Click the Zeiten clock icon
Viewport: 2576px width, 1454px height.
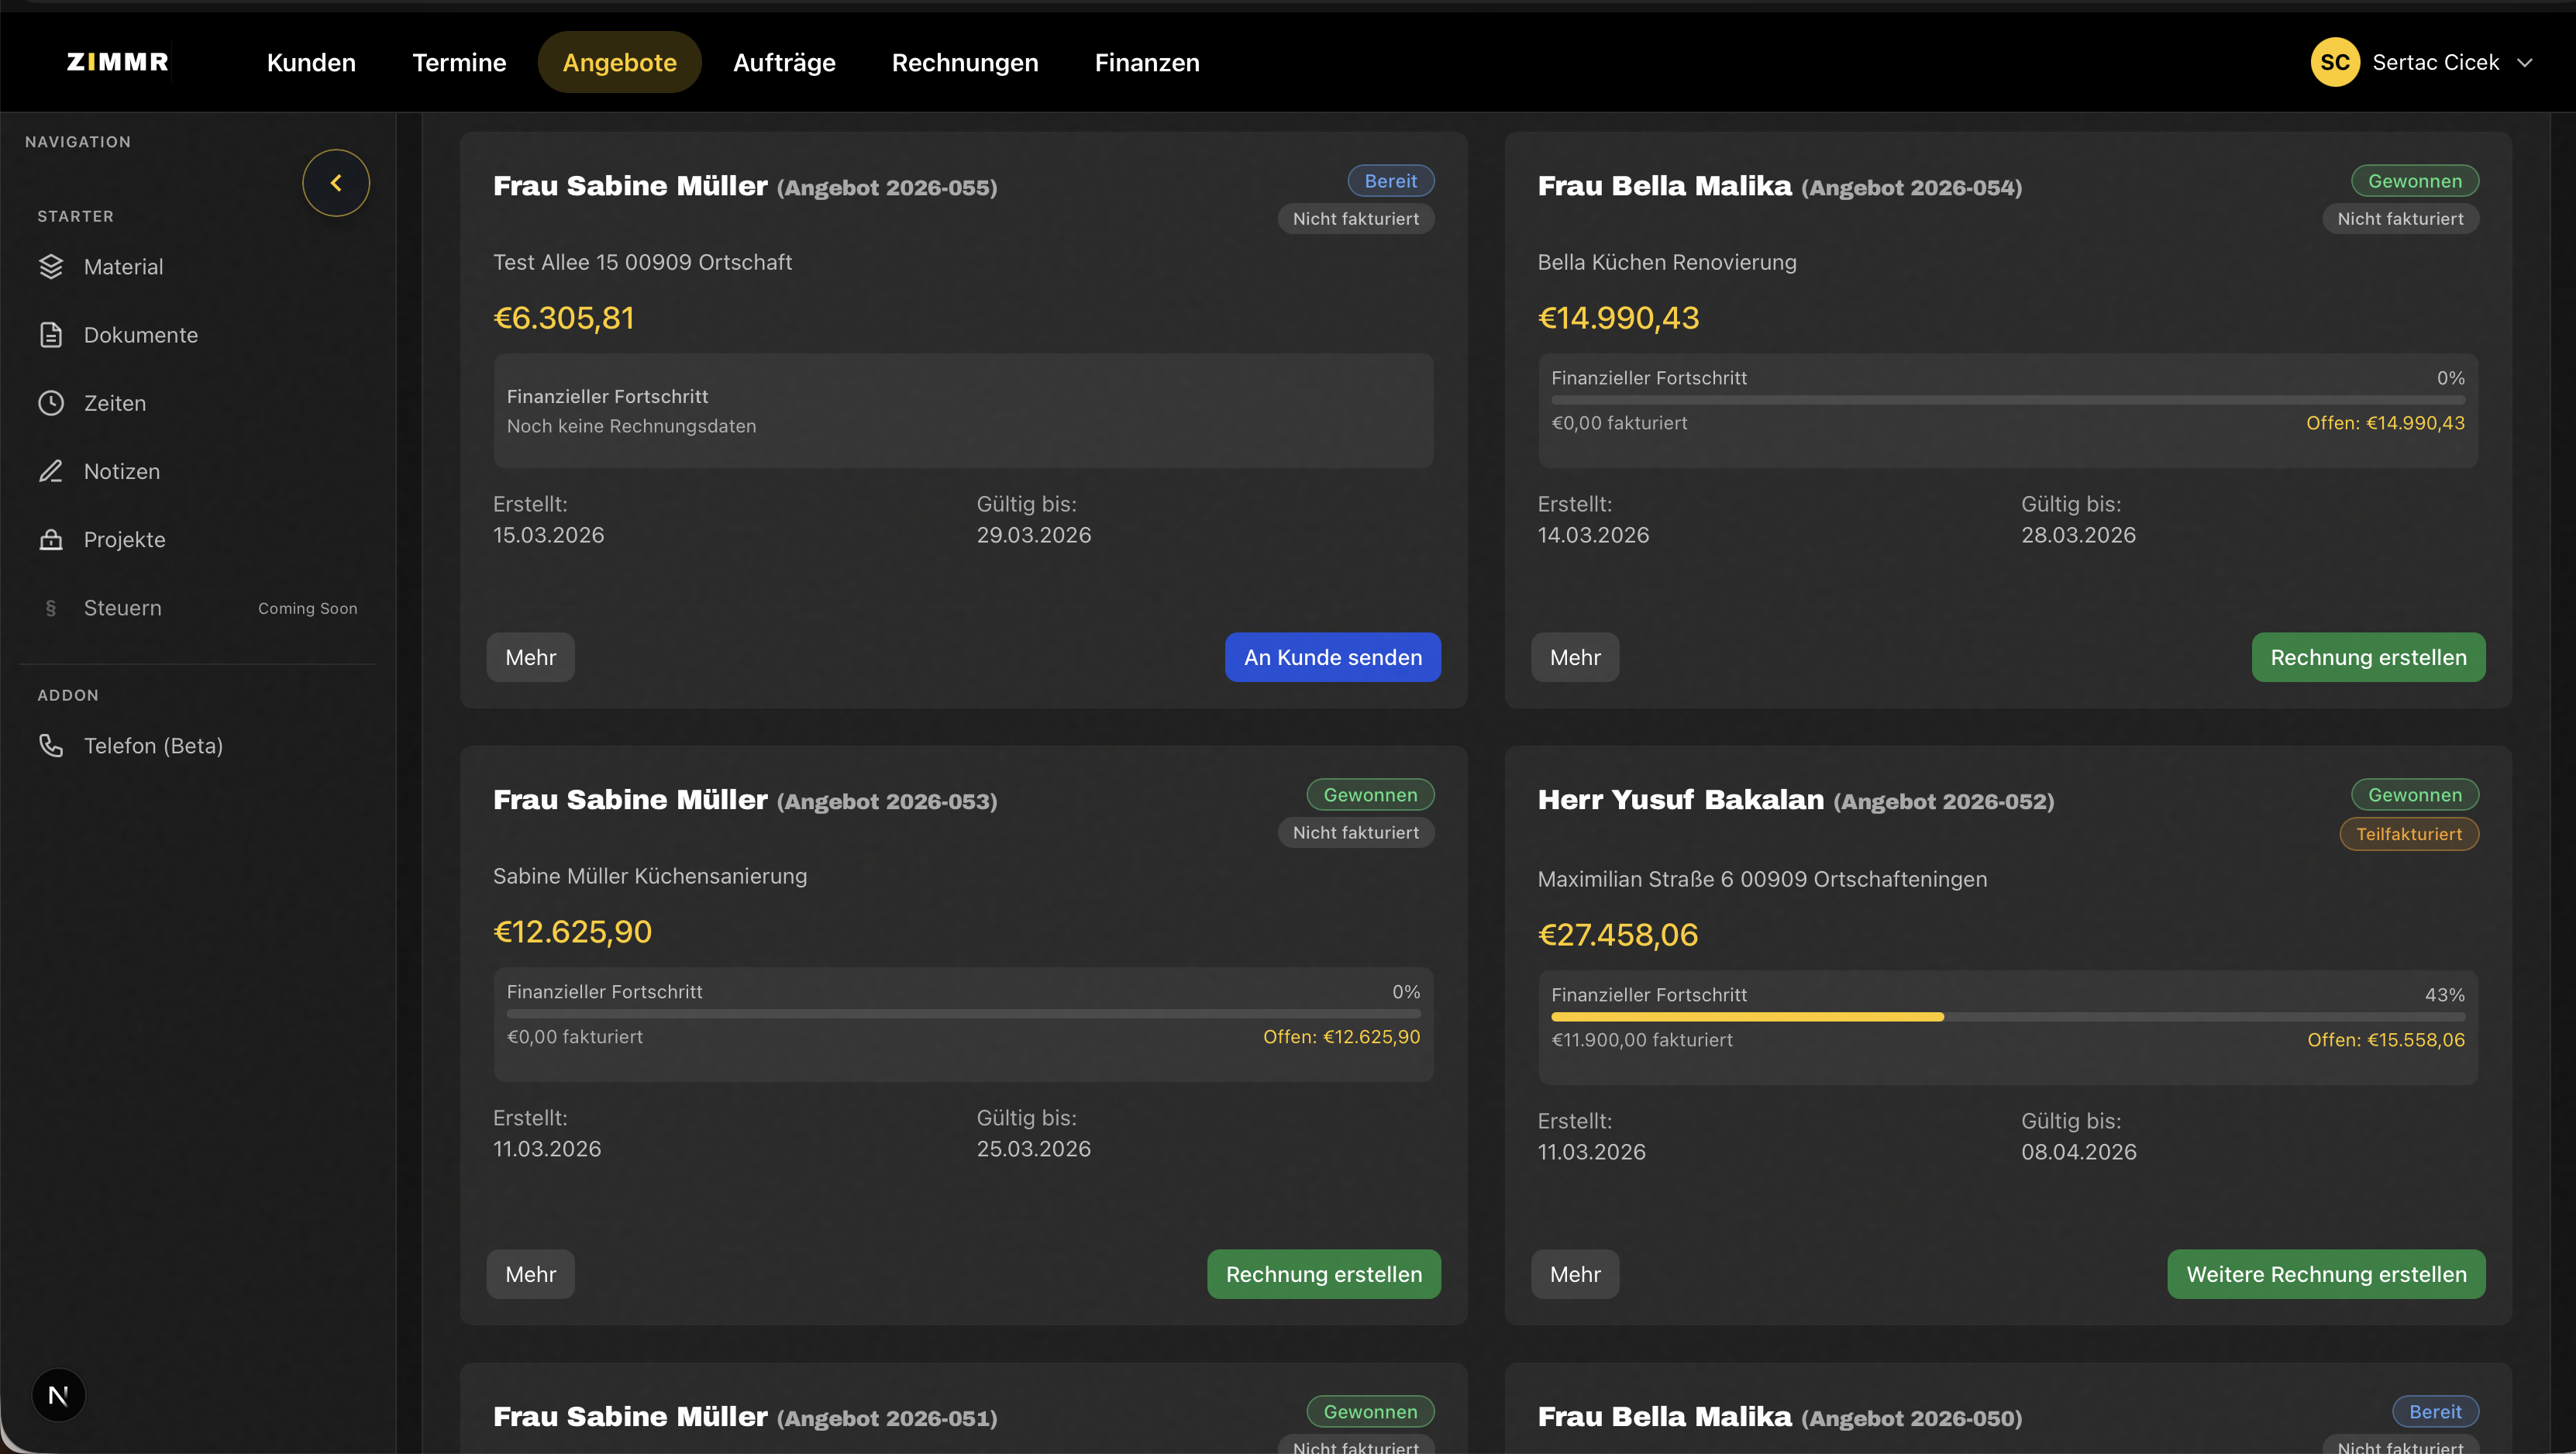click(x=51, y=403)
